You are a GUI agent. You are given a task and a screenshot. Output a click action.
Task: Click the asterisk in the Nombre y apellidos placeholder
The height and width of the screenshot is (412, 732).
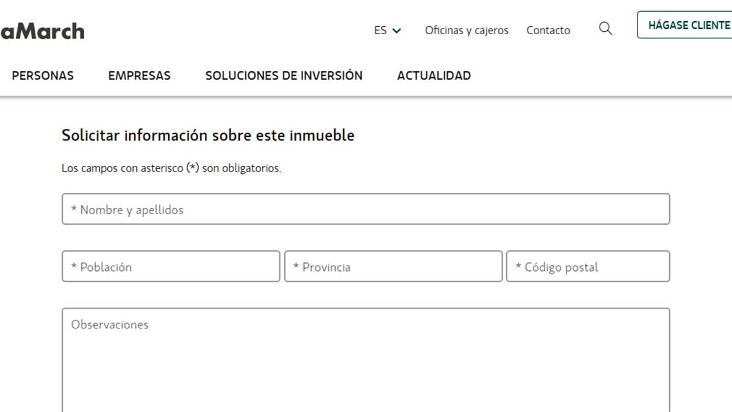coord(74,210)
